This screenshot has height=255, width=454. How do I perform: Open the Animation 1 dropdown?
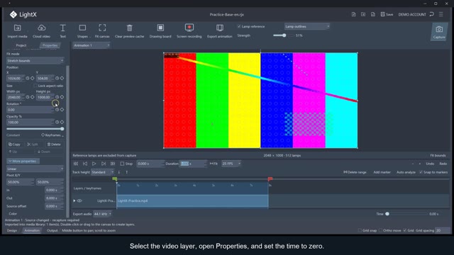(x=92, y=45)
